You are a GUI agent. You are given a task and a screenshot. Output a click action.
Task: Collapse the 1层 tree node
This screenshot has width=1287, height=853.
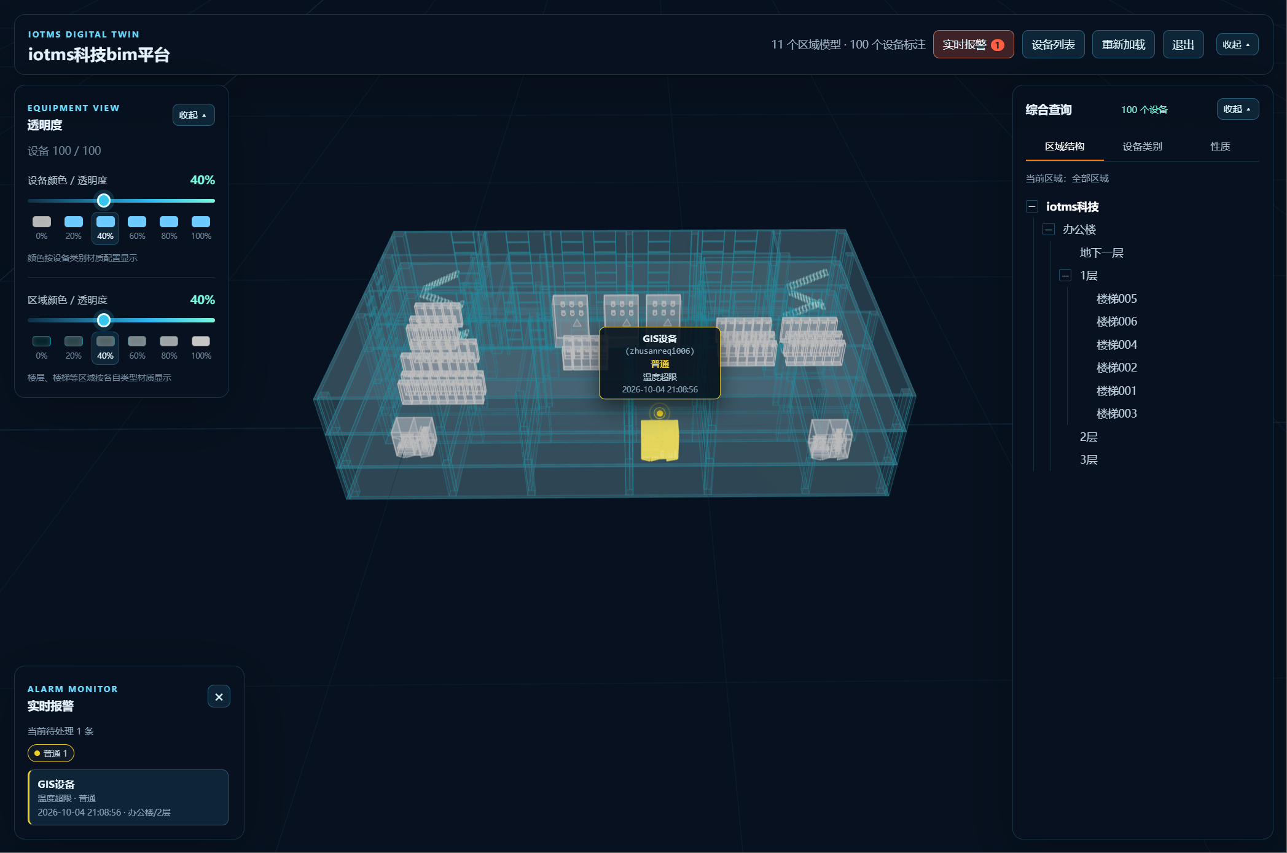pos(1065,275)
